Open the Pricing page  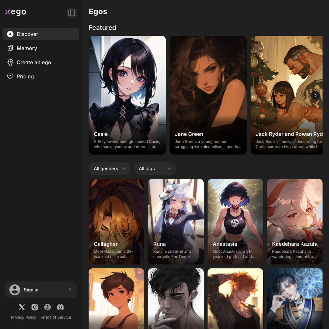(41, 76)
